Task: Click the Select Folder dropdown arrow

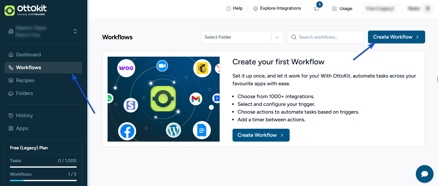Action: tap(277, 37)
